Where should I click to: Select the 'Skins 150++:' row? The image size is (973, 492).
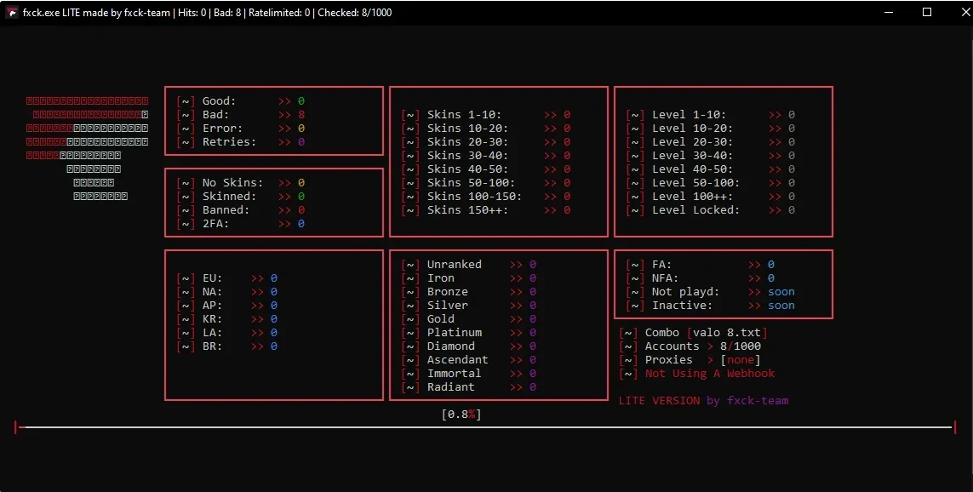point(486,210)
